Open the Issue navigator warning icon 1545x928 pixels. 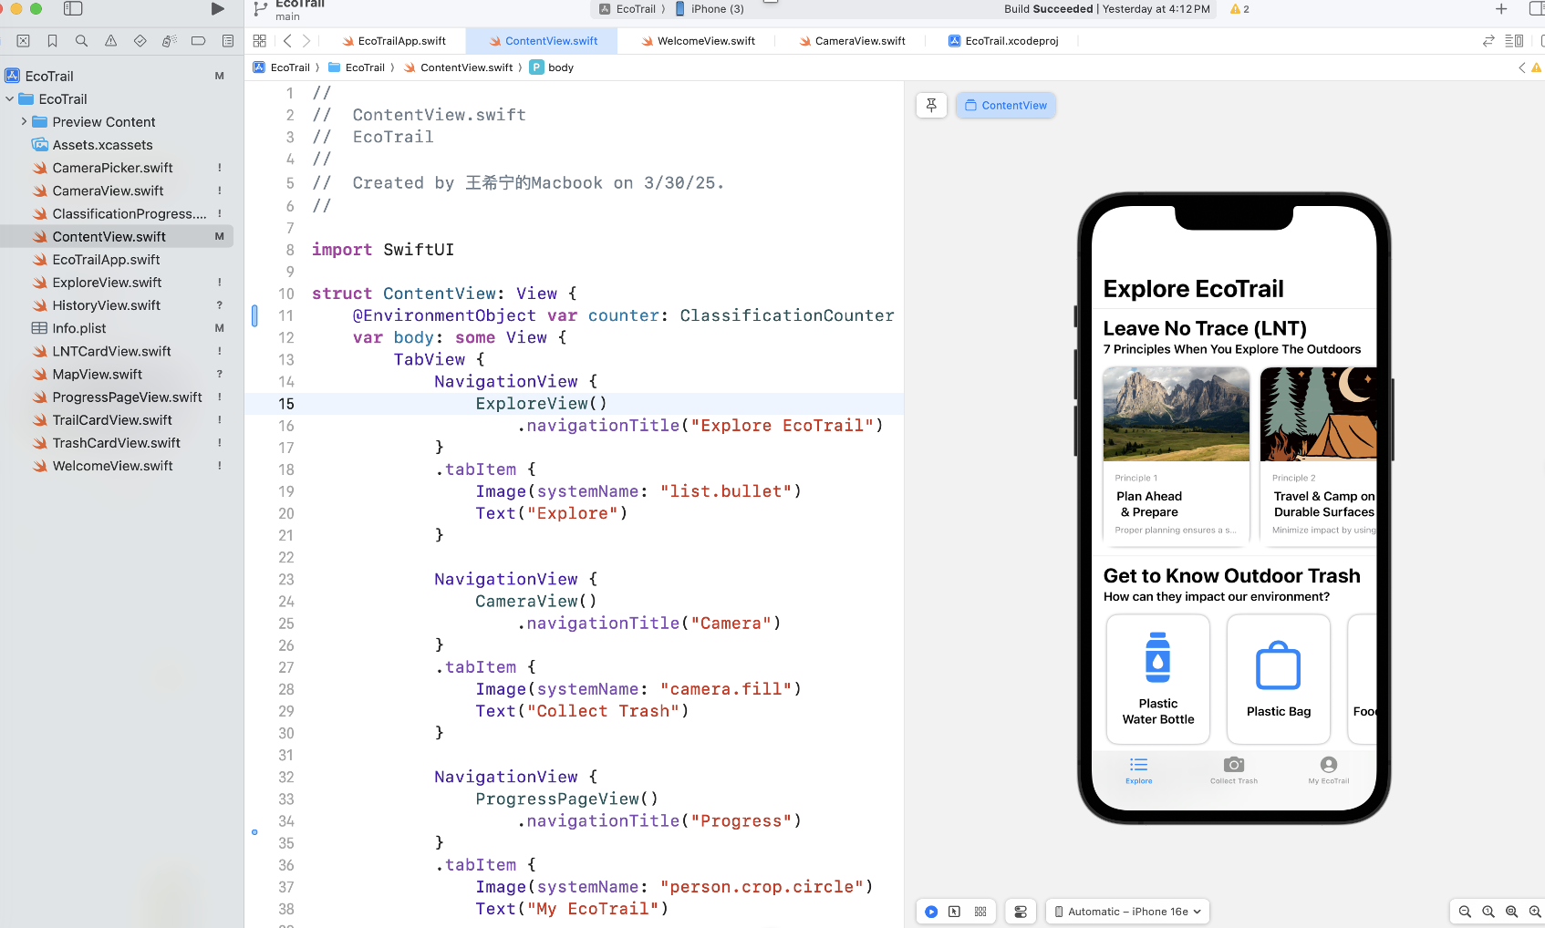111,41
